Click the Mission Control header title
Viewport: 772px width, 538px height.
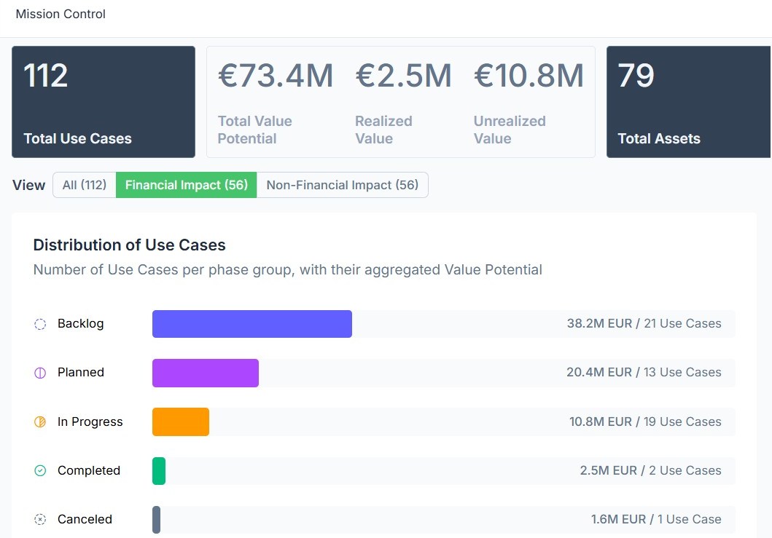[61, 14]
